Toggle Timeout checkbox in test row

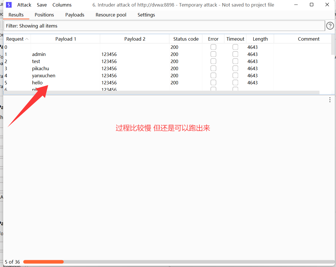click(235, 61)
